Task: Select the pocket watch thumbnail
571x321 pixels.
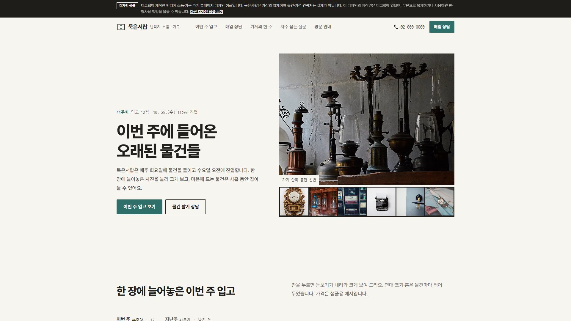Action: coord(440,202)
